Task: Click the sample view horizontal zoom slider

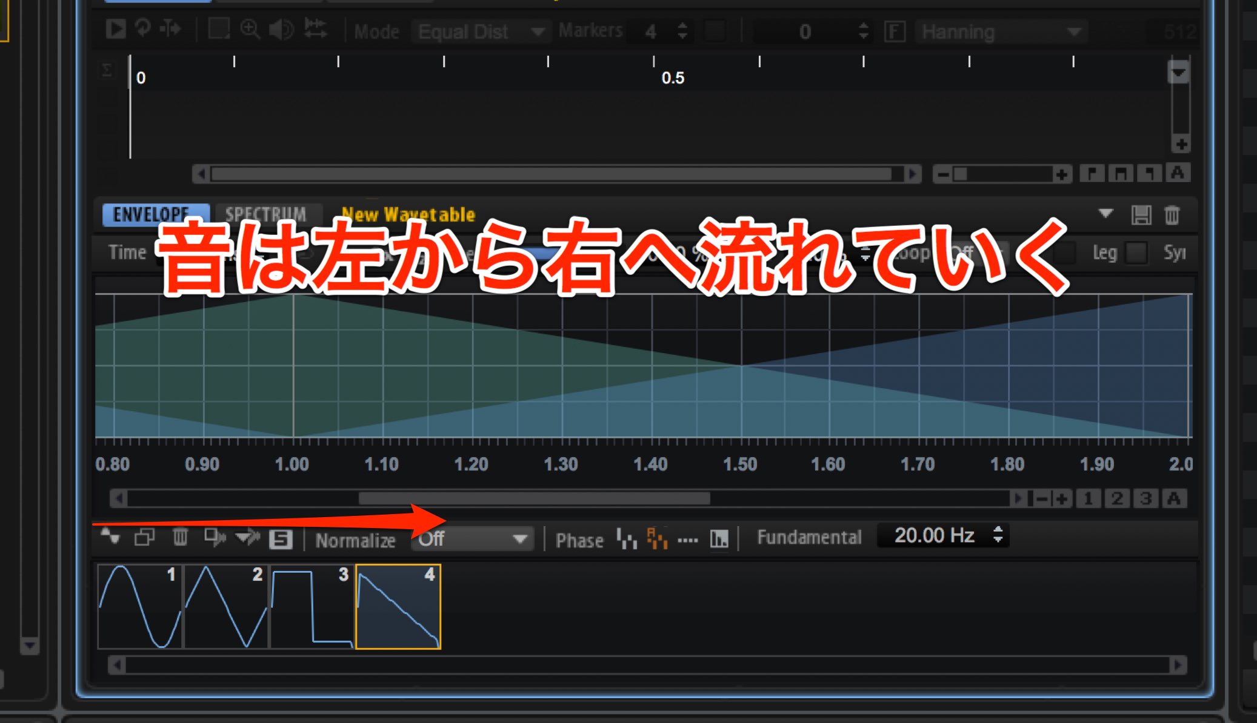Action: click(1002, 174)
